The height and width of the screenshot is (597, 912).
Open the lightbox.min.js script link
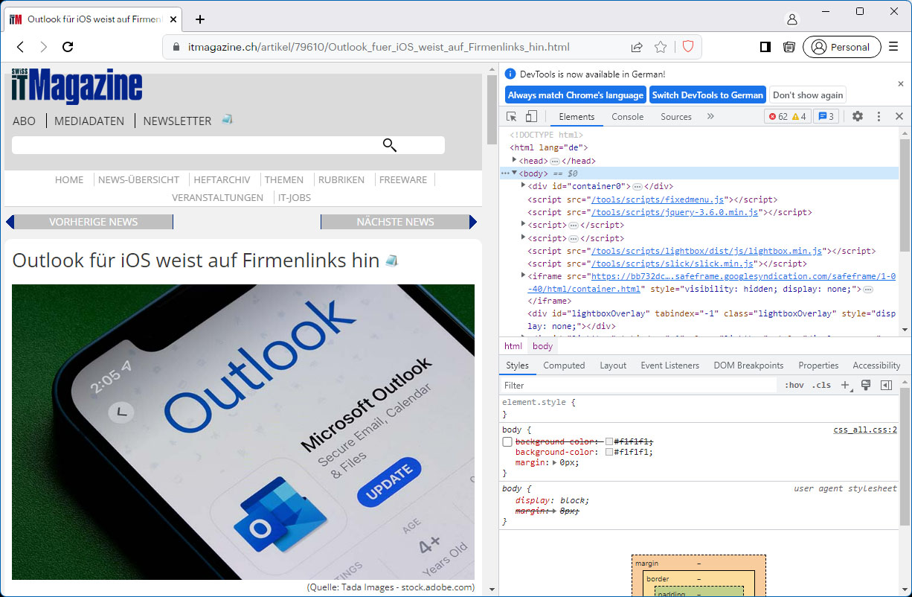(x=707, y=251)
